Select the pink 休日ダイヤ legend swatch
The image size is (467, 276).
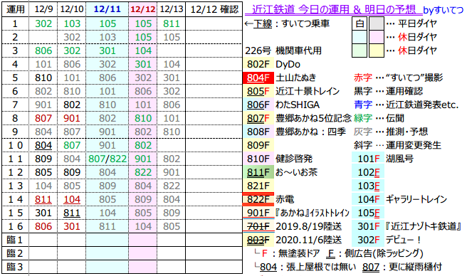click(x=376, y=37)
